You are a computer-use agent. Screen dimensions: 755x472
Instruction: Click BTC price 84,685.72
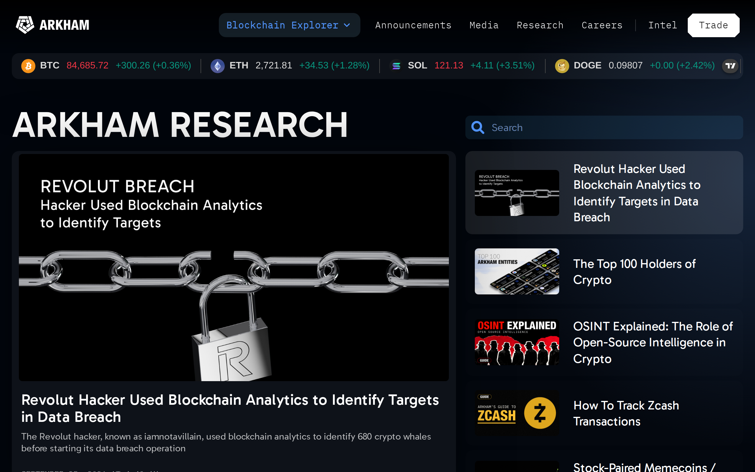tap(87, 65)
